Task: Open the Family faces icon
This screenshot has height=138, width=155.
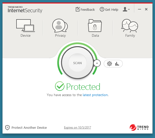Action: coord(130,26)
